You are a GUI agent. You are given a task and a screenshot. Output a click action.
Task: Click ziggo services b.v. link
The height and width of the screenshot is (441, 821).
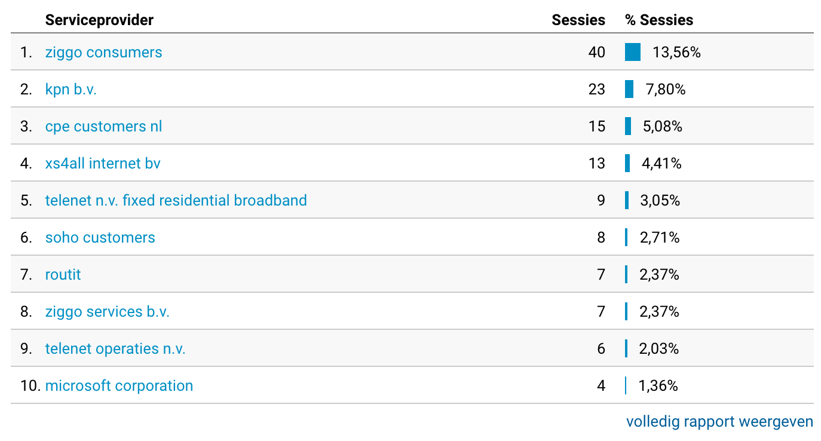tap(107, 312)
